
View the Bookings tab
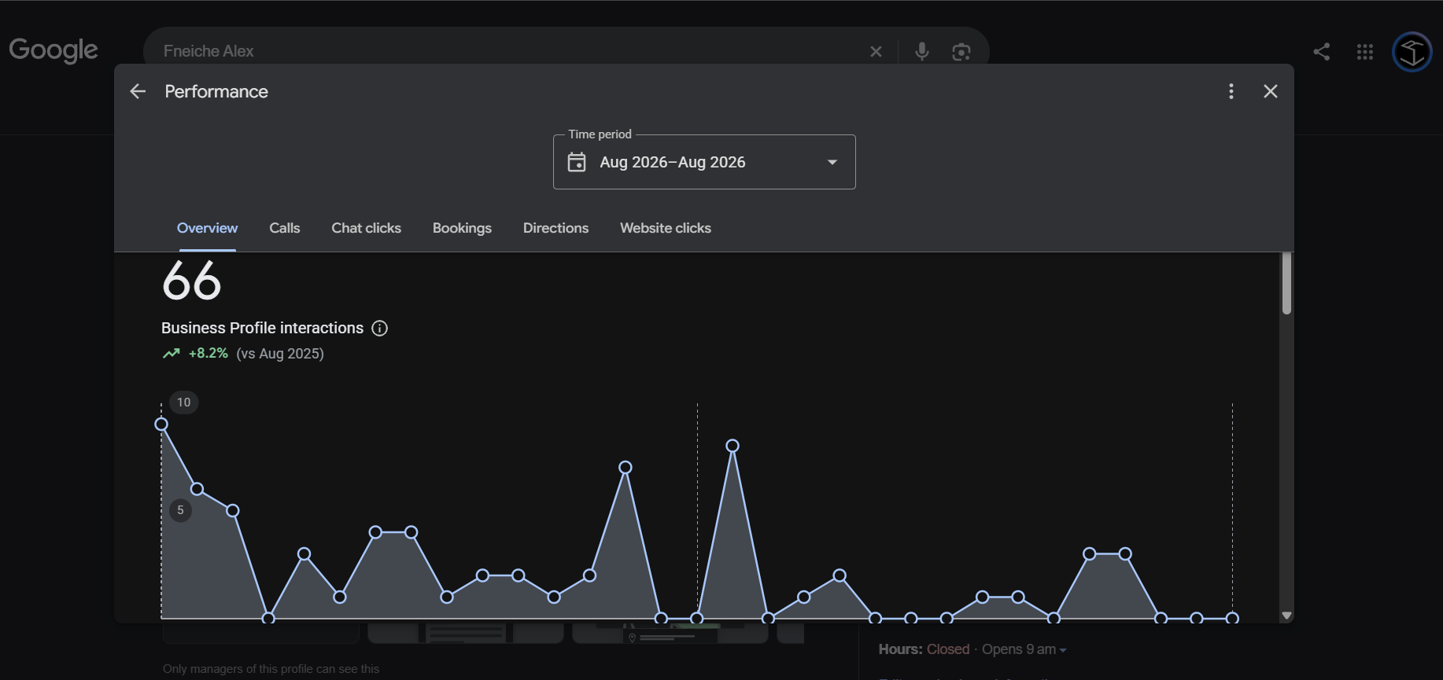(x=462, y=228)
